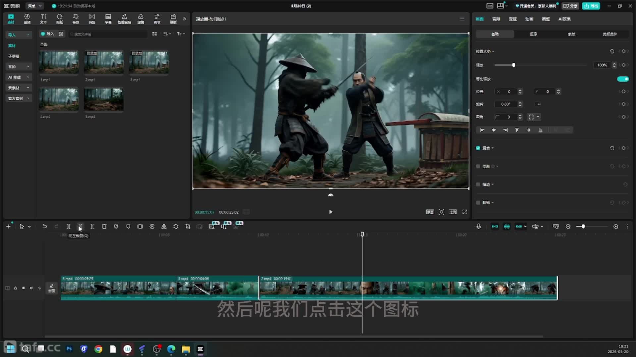636x357 pixels.
Task: Select the 抠像 cutout sub-tab
Action: click(x=533, y=34)
